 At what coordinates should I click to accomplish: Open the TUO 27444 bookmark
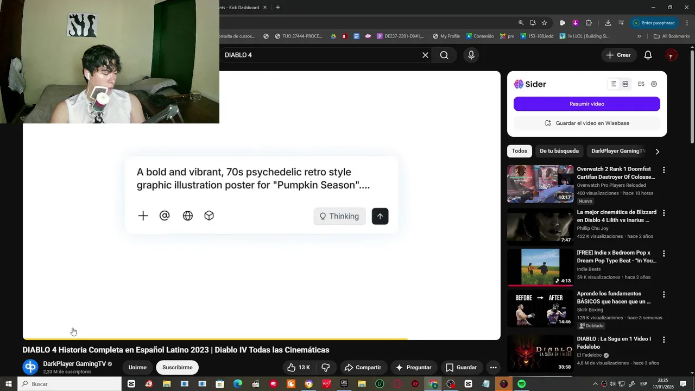pos(299,36)
